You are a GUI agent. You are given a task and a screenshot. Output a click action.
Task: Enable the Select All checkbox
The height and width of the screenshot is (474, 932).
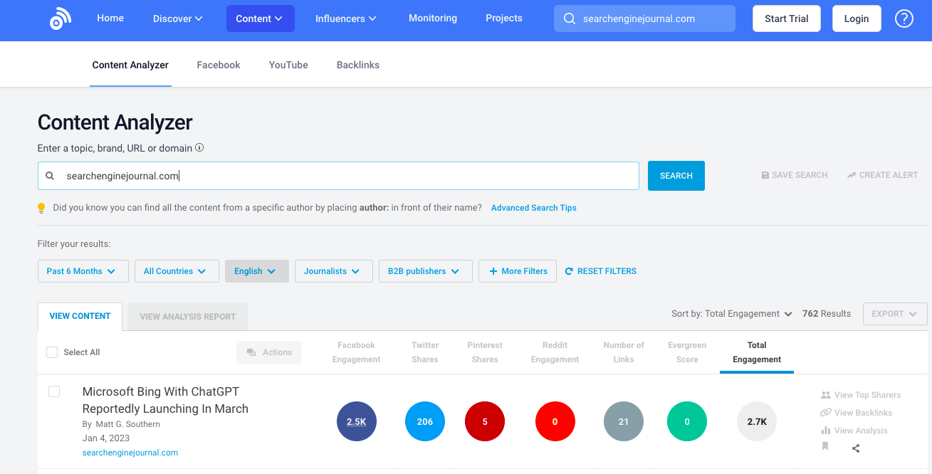[x=51, y=352]
